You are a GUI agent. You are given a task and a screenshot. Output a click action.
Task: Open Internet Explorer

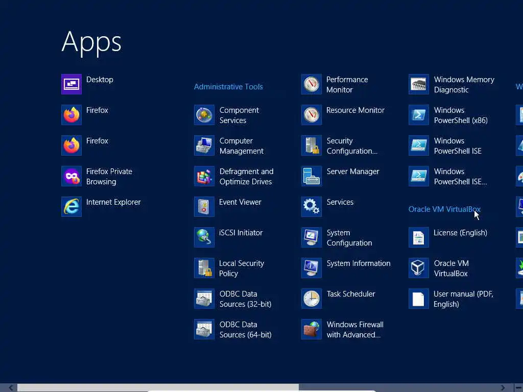101,207
